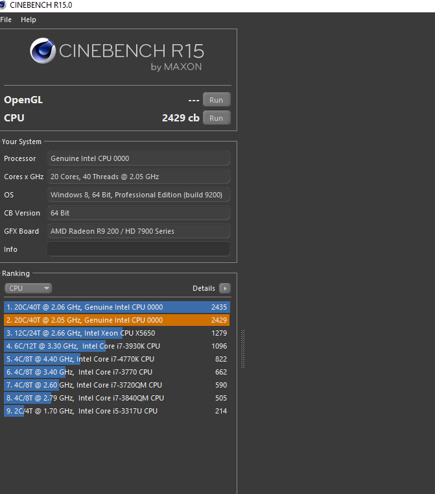This screenshot has height=494, width=435.
Task: Select ranking row Intel Core i7-3770
Action: (117, 372)
